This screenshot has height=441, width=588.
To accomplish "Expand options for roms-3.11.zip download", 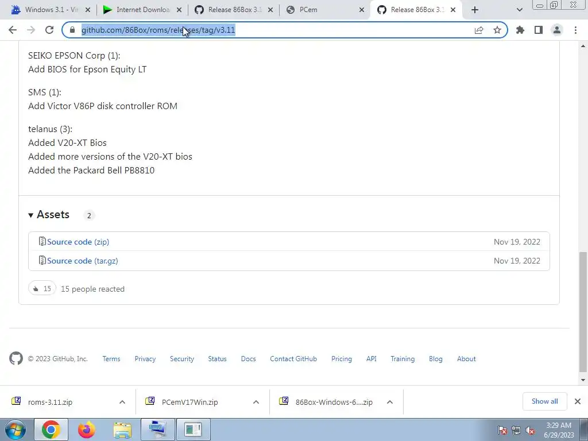I will tap(122, 402).
